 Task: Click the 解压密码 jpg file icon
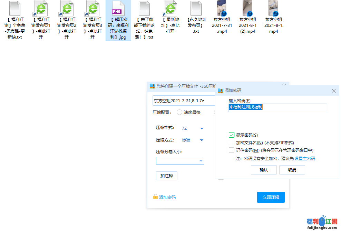click(118, 9)
